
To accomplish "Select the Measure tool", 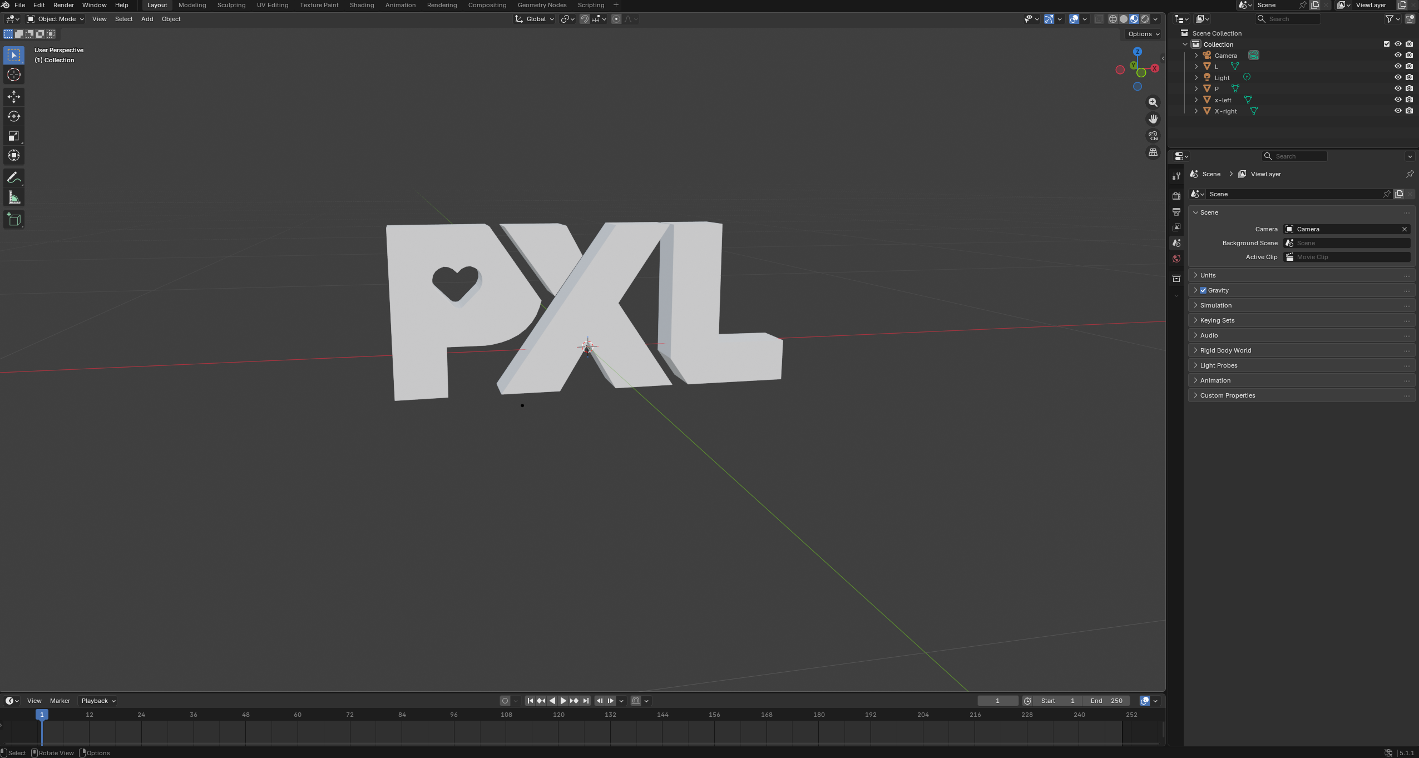I will (x=14, y=197).
